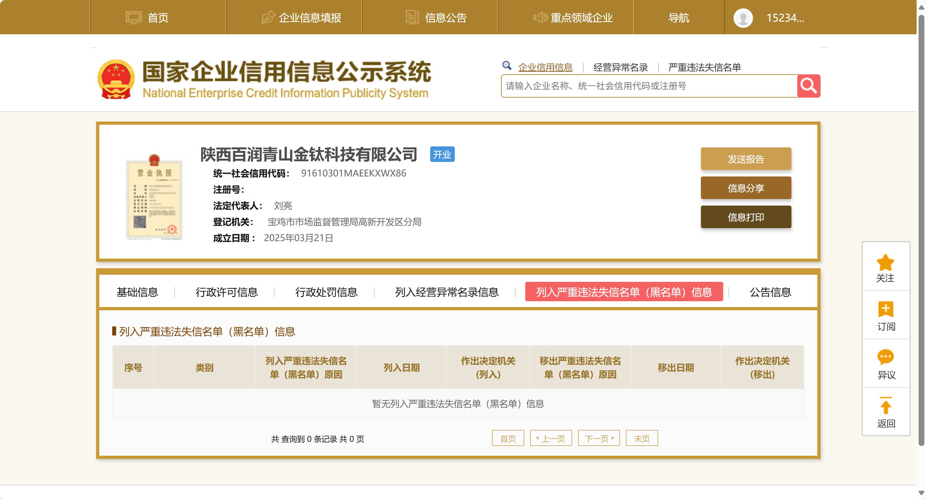
Task: Switch to 列入经营异常名录信息 tab
Action: (446, 292)
